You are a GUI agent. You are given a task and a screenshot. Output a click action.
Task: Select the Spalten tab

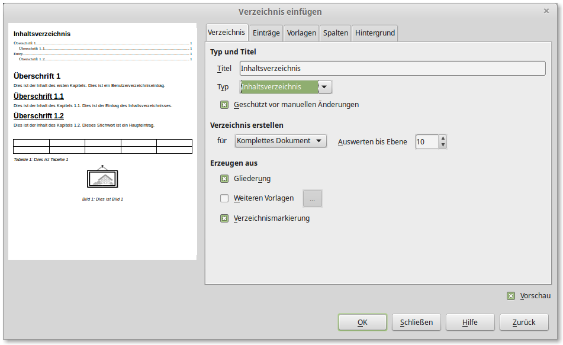[336, 33]
